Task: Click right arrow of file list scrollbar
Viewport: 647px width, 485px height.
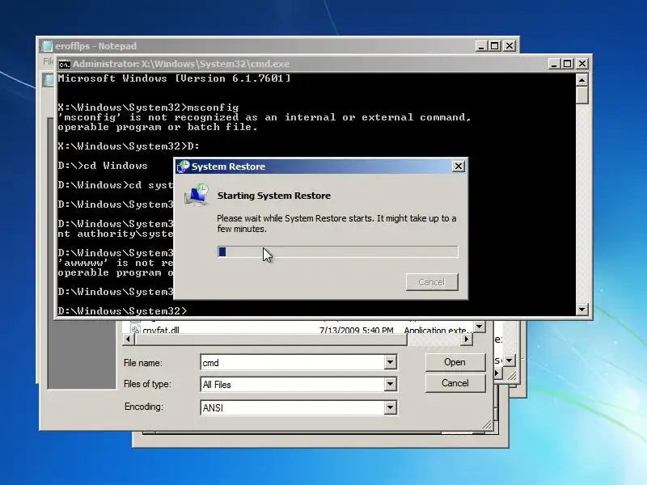Action: tap(467, 339)
